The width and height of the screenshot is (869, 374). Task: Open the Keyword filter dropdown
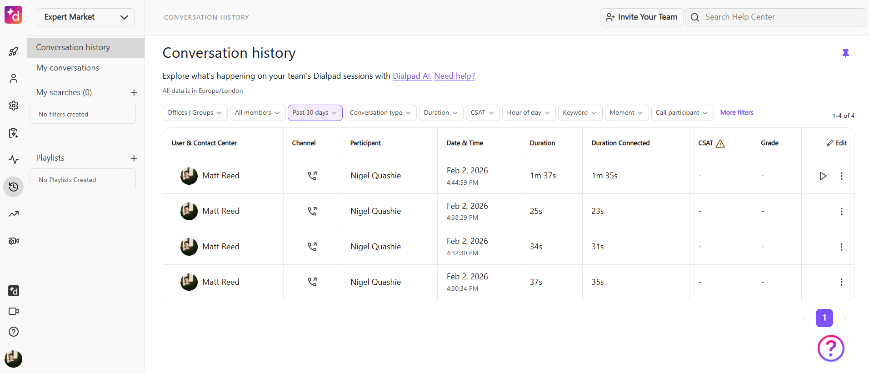click(580, 113)
